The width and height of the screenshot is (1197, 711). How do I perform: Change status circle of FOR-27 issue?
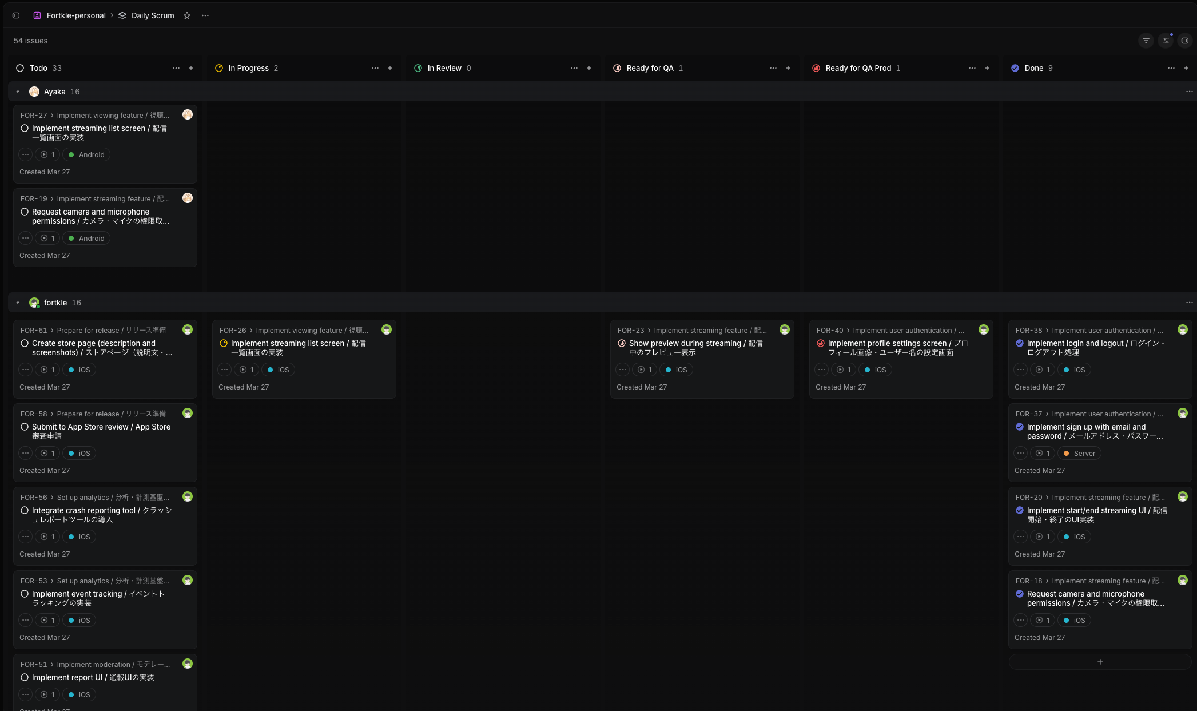(x=25, y=128)
